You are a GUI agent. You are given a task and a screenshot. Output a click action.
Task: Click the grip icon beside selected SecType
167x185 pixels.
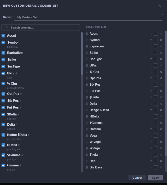87,59
